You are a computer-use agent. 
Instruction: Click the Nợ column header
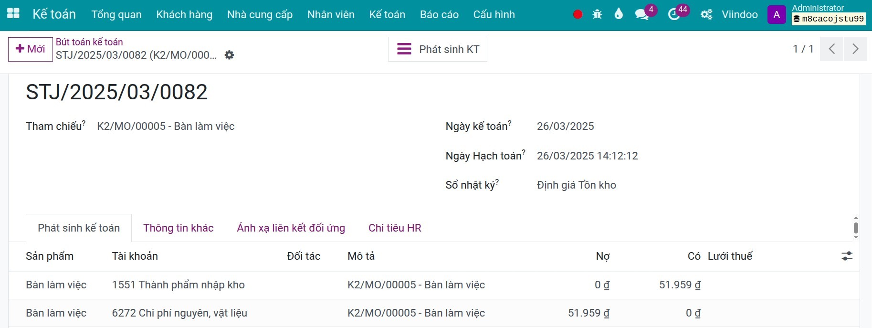[603, 256]
